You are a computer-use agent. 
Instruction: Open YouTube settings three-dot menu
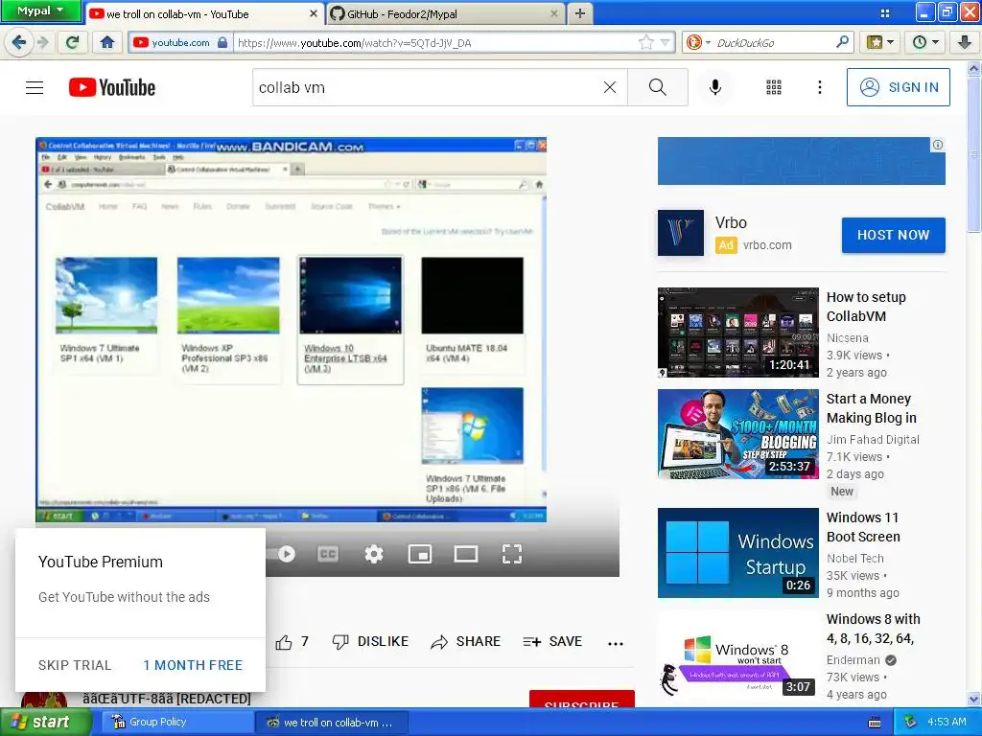click(x=820, y=87)
